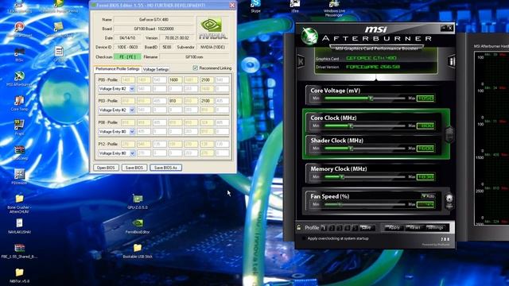Click the Fan Speed slider track
This screenshot has height=286, width=509.
coord(365,204)
